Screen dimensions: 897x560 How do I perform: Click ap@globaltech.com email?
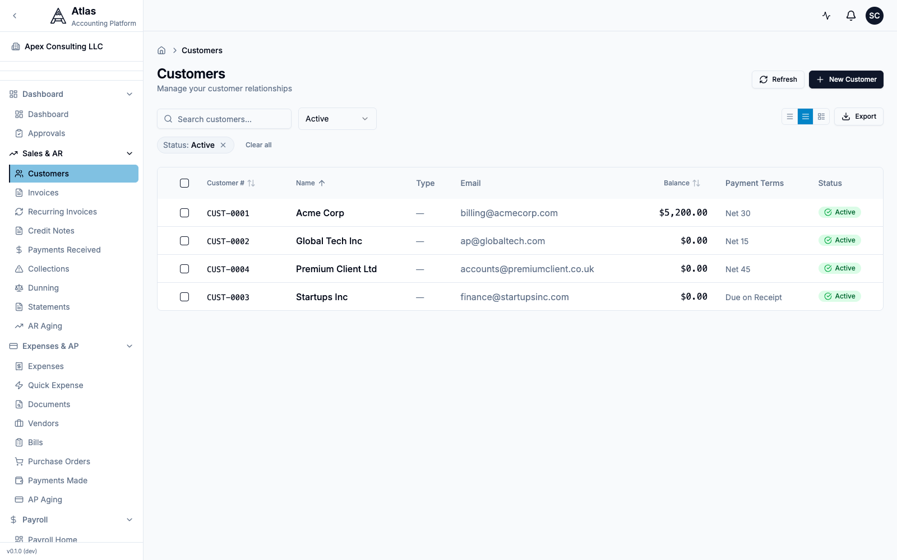(503, 241)
